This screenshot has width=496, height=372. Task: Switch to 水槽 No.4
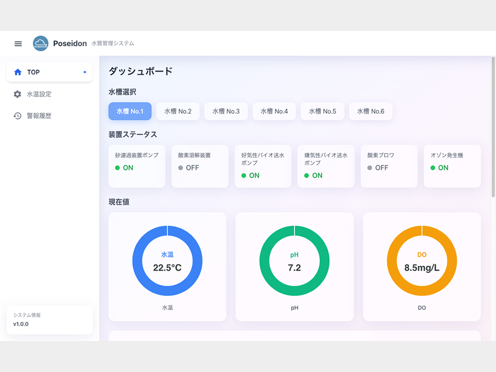click(274, 111)
